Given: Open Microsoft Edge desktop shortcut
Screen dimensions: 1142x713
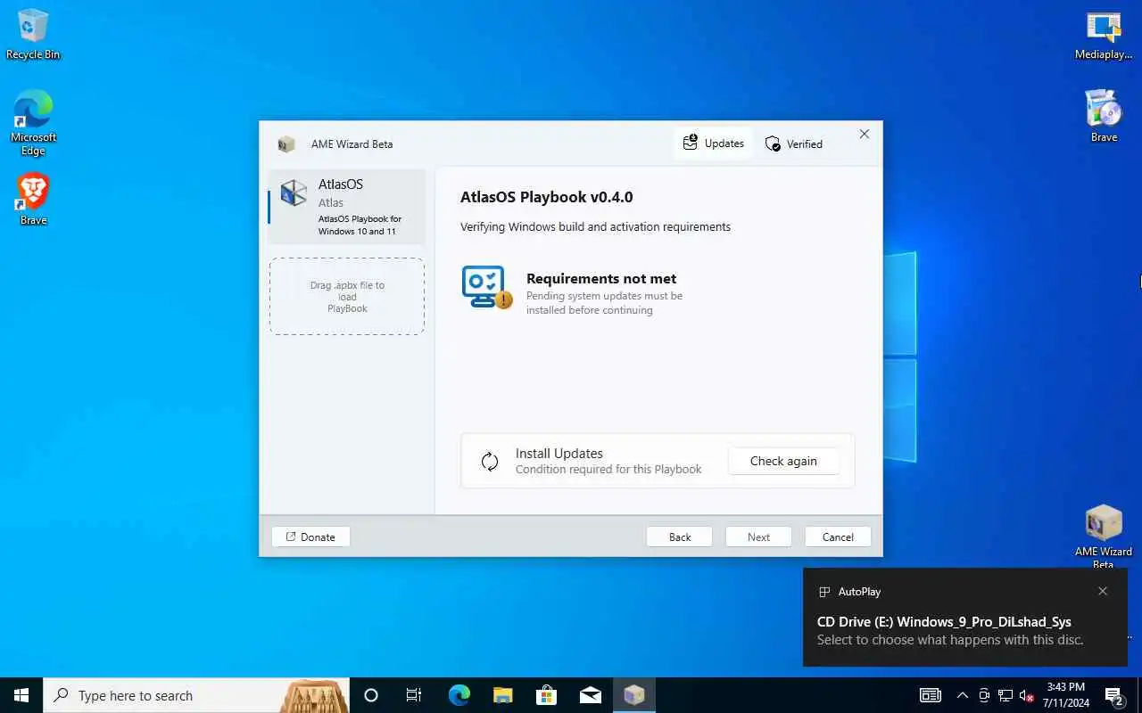Looking at the screenshot, I should 33,123.
